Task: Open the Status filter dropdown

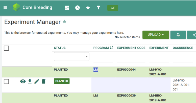Action: pyautogui.click(x=87, y=57)
